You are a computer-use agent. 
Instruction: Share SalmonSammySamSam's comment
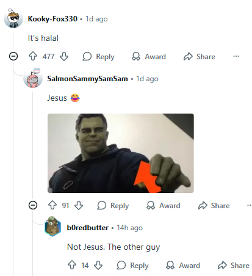click(x=214, y=206)
